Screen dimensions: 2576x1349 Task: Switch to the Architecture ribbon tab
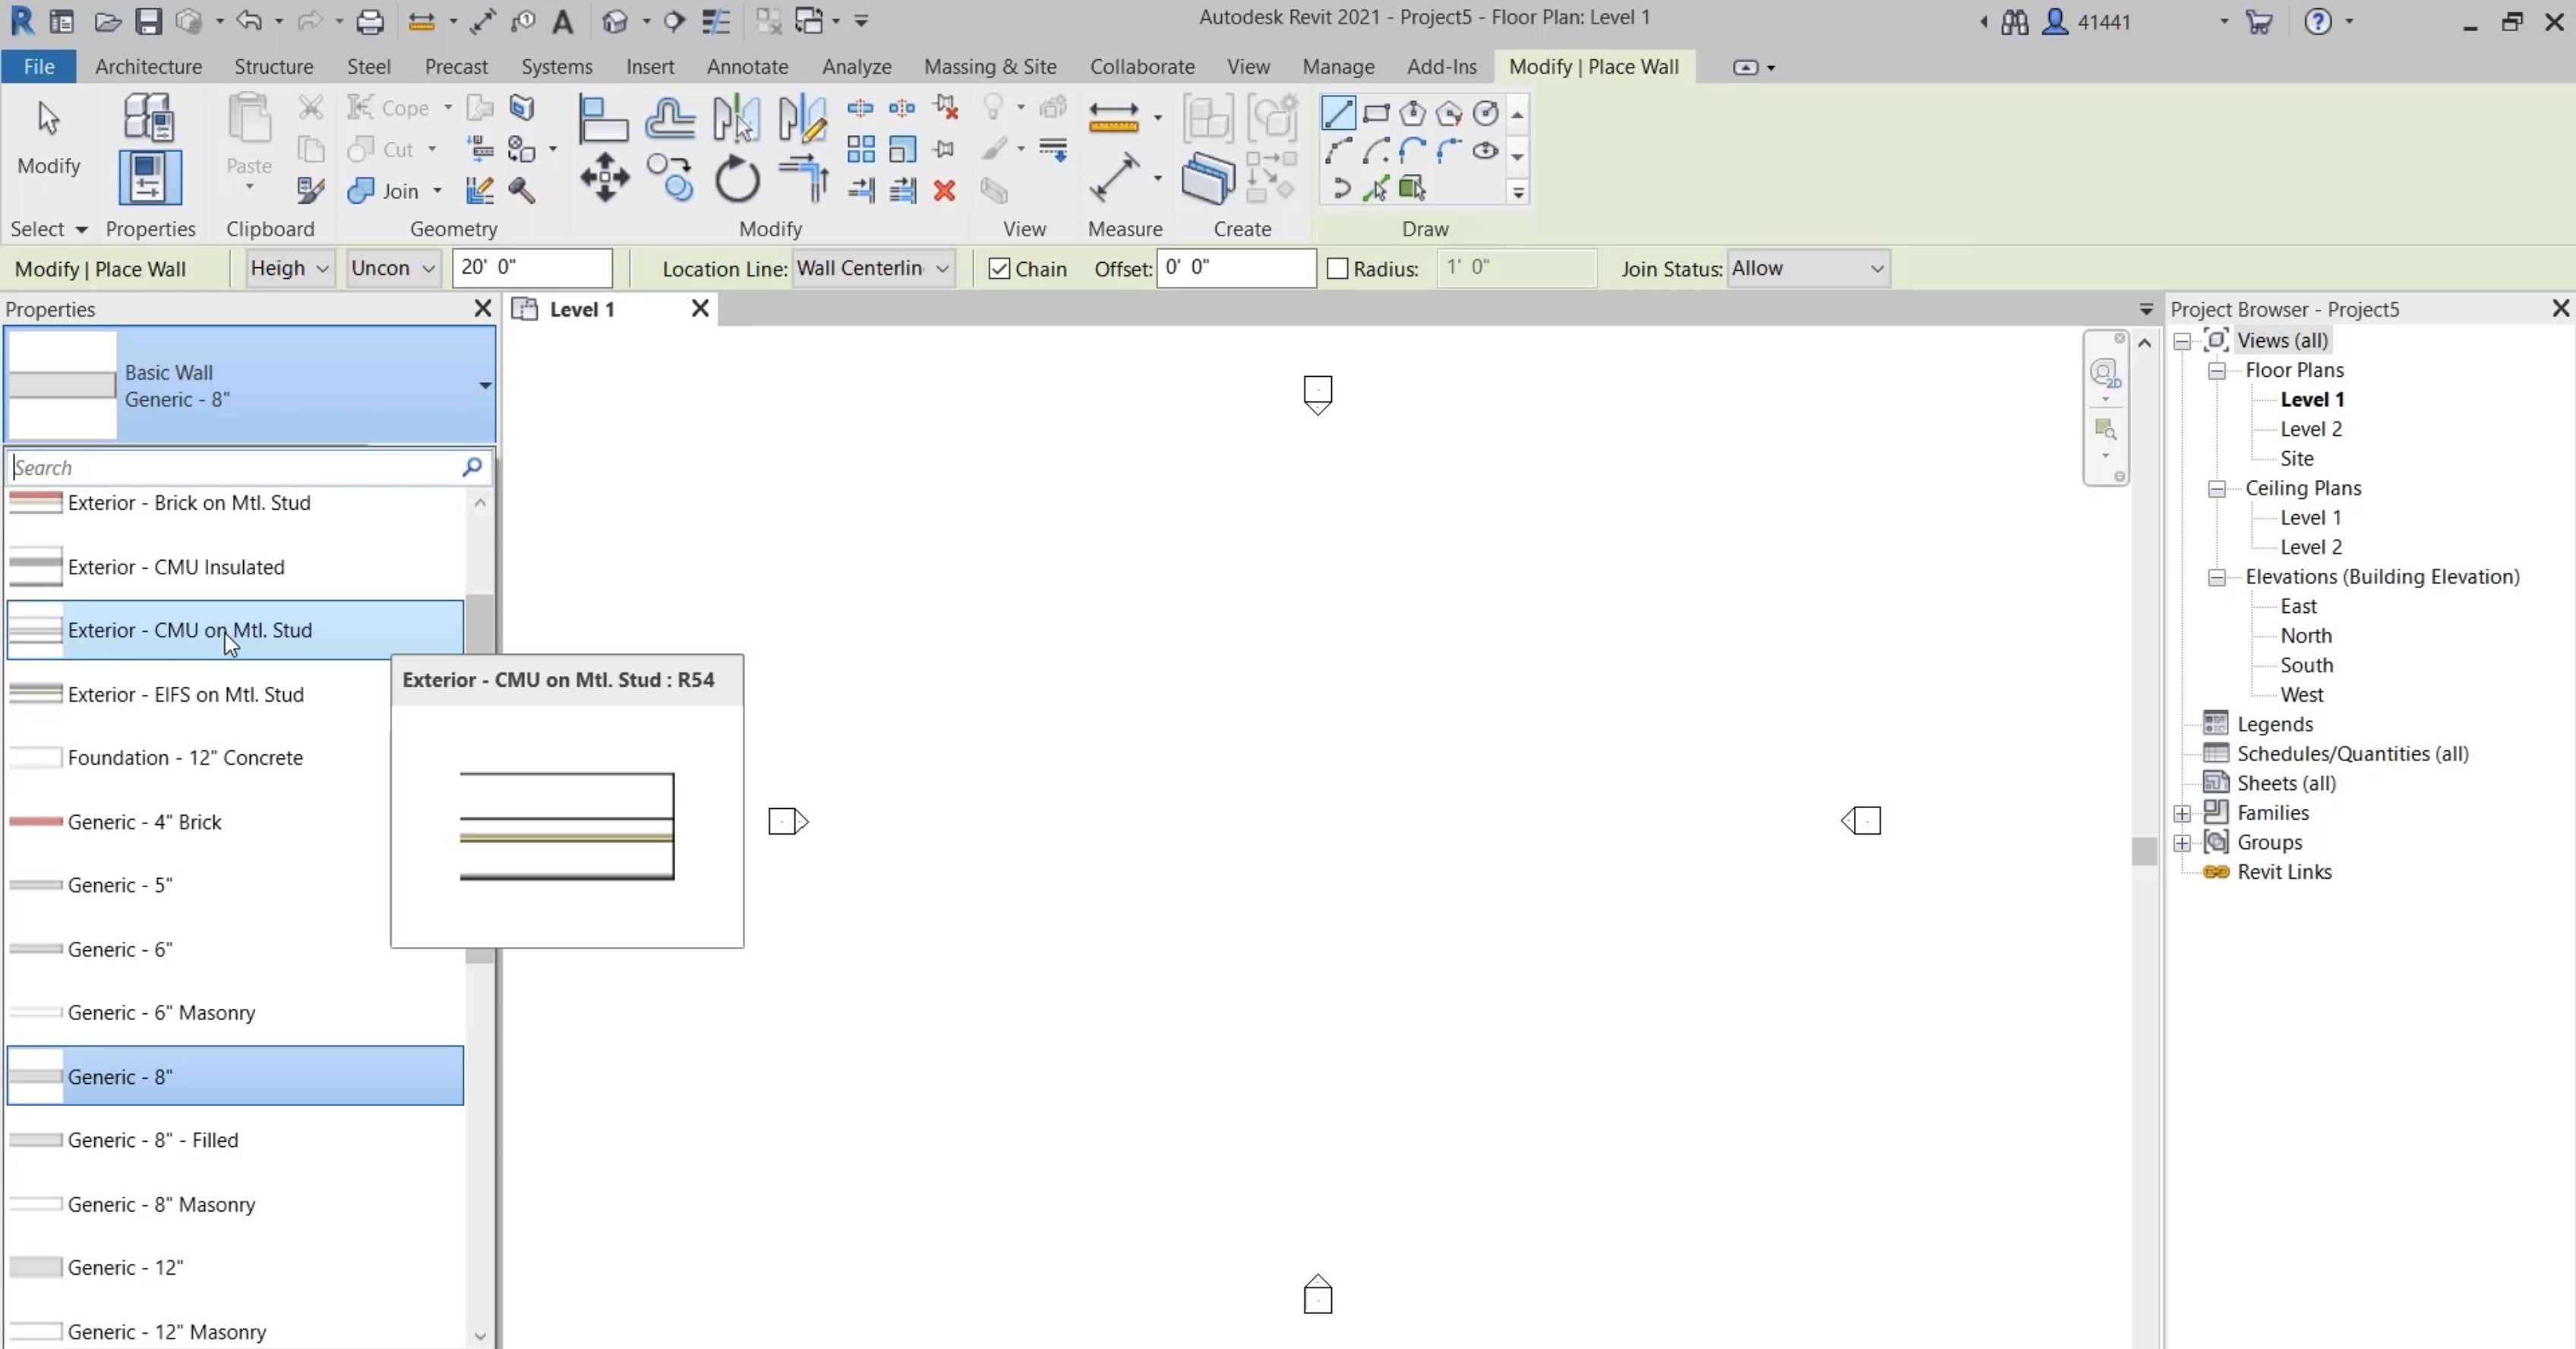click(x=148, y=66)
